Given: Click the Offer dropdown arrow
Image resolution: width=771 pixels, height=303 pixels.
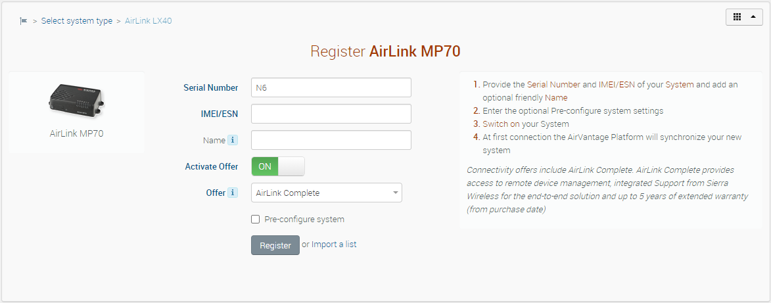Looking at the screenshot, I should [396, 193].
